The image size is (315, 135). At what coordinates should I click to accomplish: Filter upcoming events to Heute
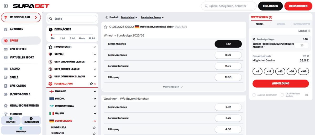tap(82, 38)
